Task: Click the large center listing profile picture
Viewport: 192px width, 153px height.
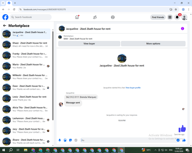Action: (x=122, y=59)
